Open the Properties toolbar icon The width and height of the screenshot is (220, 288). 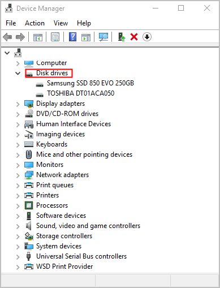(55, 37)
